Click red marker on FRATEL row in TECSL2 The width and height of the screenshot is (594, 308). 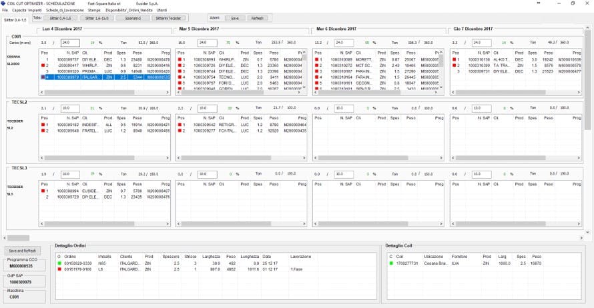43,131
